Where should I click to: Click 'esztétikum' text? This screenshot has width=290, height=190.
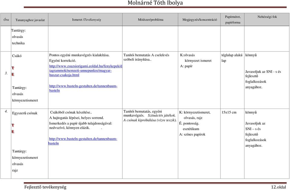191,129
